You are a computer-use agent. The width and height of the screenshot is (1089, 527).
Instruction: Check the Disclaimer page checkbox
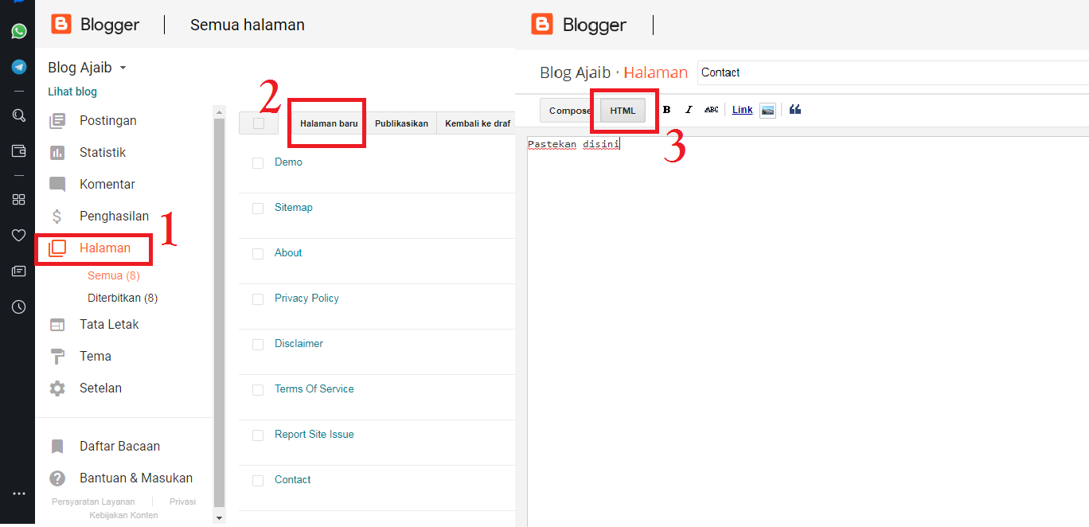[x=258, y=345]
